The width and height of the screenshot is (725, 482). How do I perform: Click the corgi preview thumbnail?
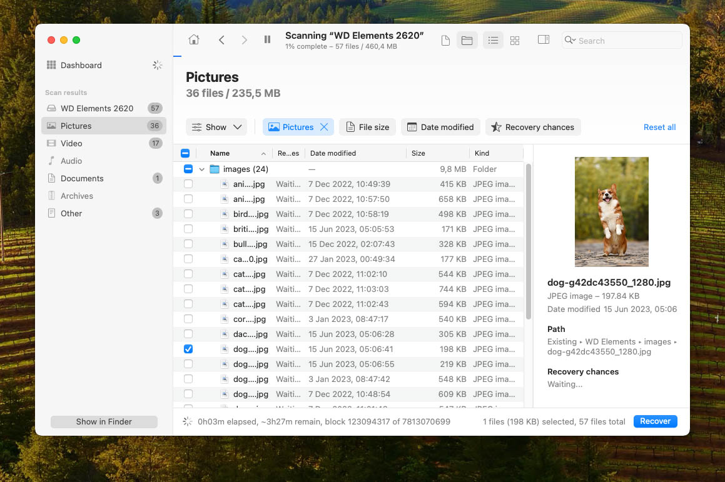click(x=611, y=212)
